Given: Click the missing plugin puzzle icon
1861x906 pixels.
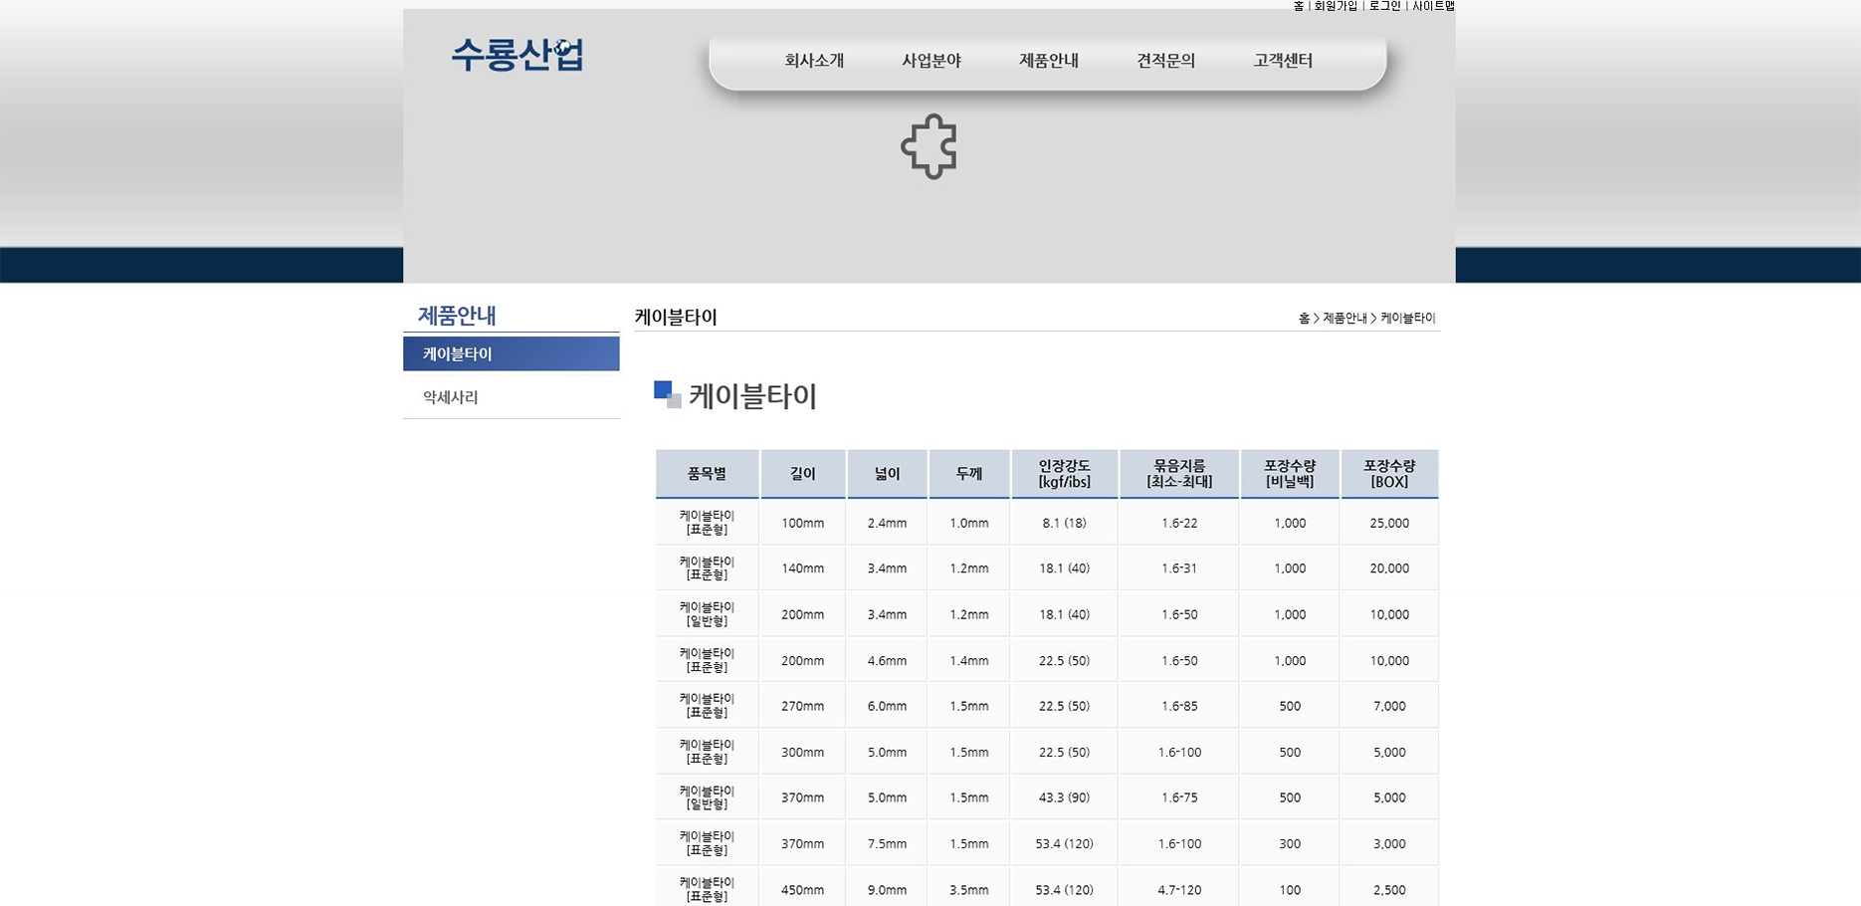Looking at the screenshot, I should [929, 147].
